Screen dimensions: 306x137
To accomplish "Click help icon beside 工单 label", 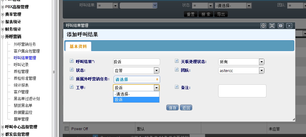I will click(x=72, y=88).
